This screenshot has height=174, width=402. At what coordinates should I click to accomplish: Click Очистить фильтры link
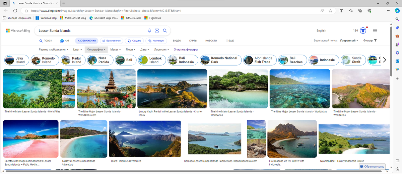tap(186, 50)
